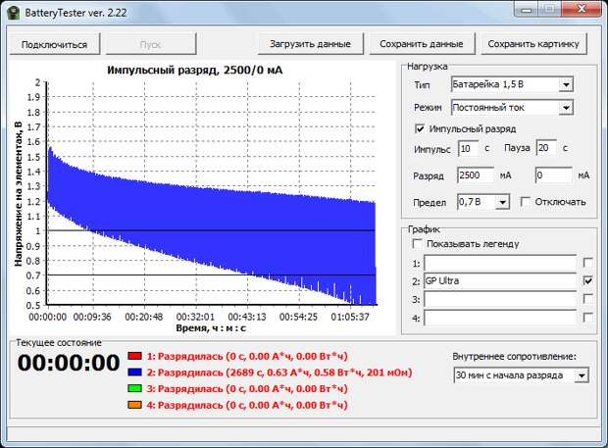The height and width of the screenshot is (448, 608).
Task: Click Сохранить картинку button
Action: pyautogui.click(x=533, y=44)
